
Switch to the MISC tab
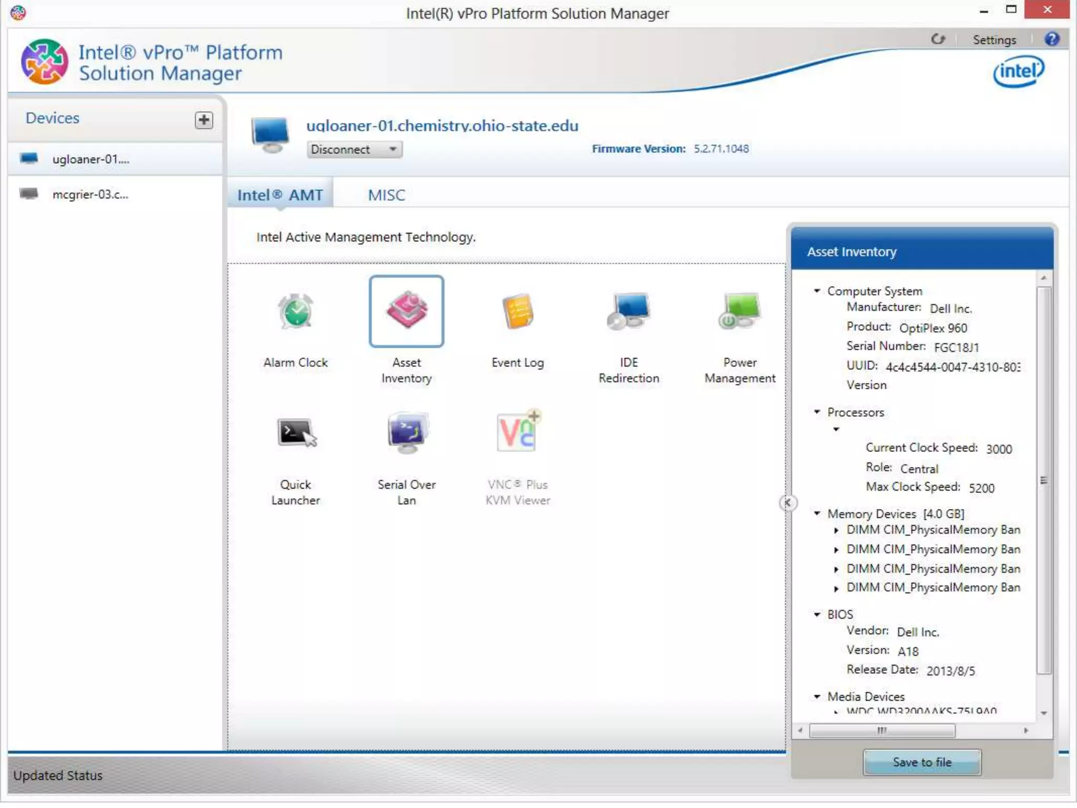tap(387, 195)
